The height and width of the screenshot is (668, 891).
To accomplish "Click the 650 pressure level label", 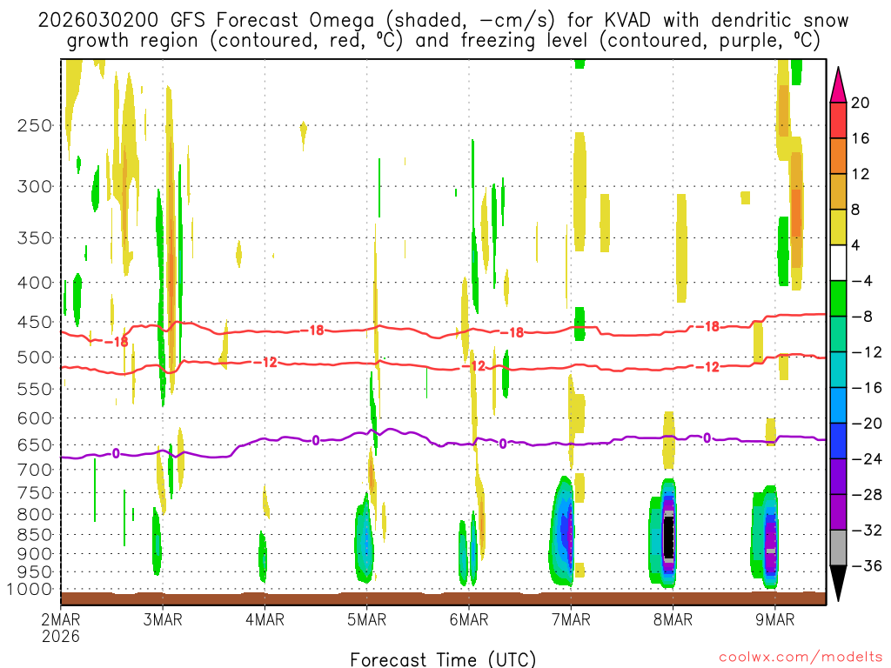I will click(x=34, y=444).
